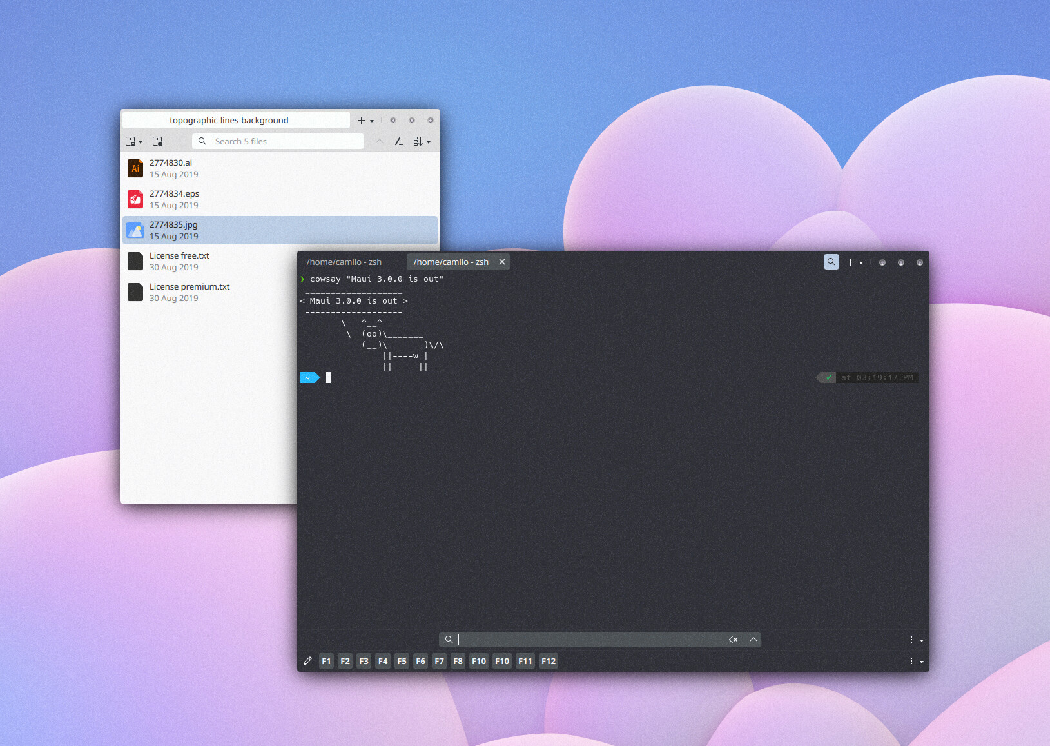Click the image icon of 2774835.jpg

point(135,230)
